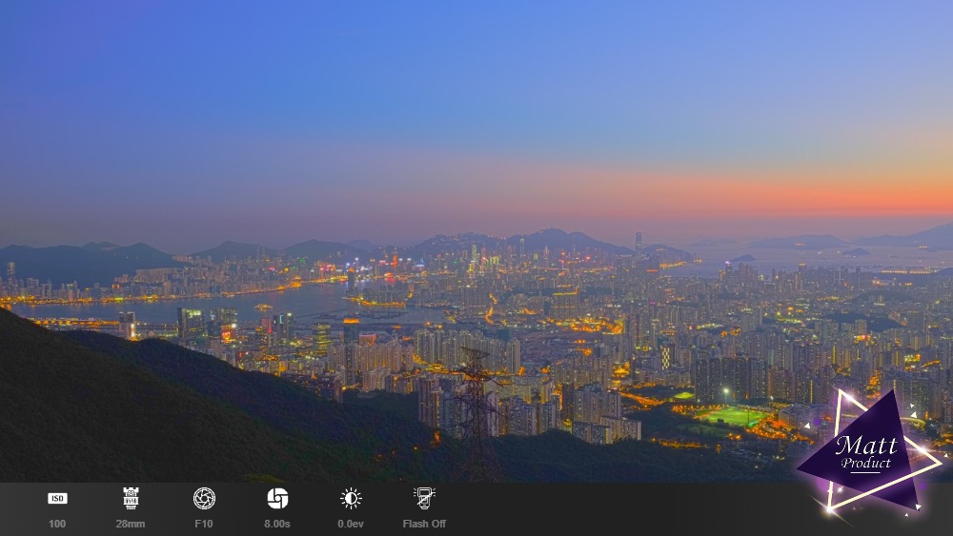Click the shutter speed icon

coord(277,498)
